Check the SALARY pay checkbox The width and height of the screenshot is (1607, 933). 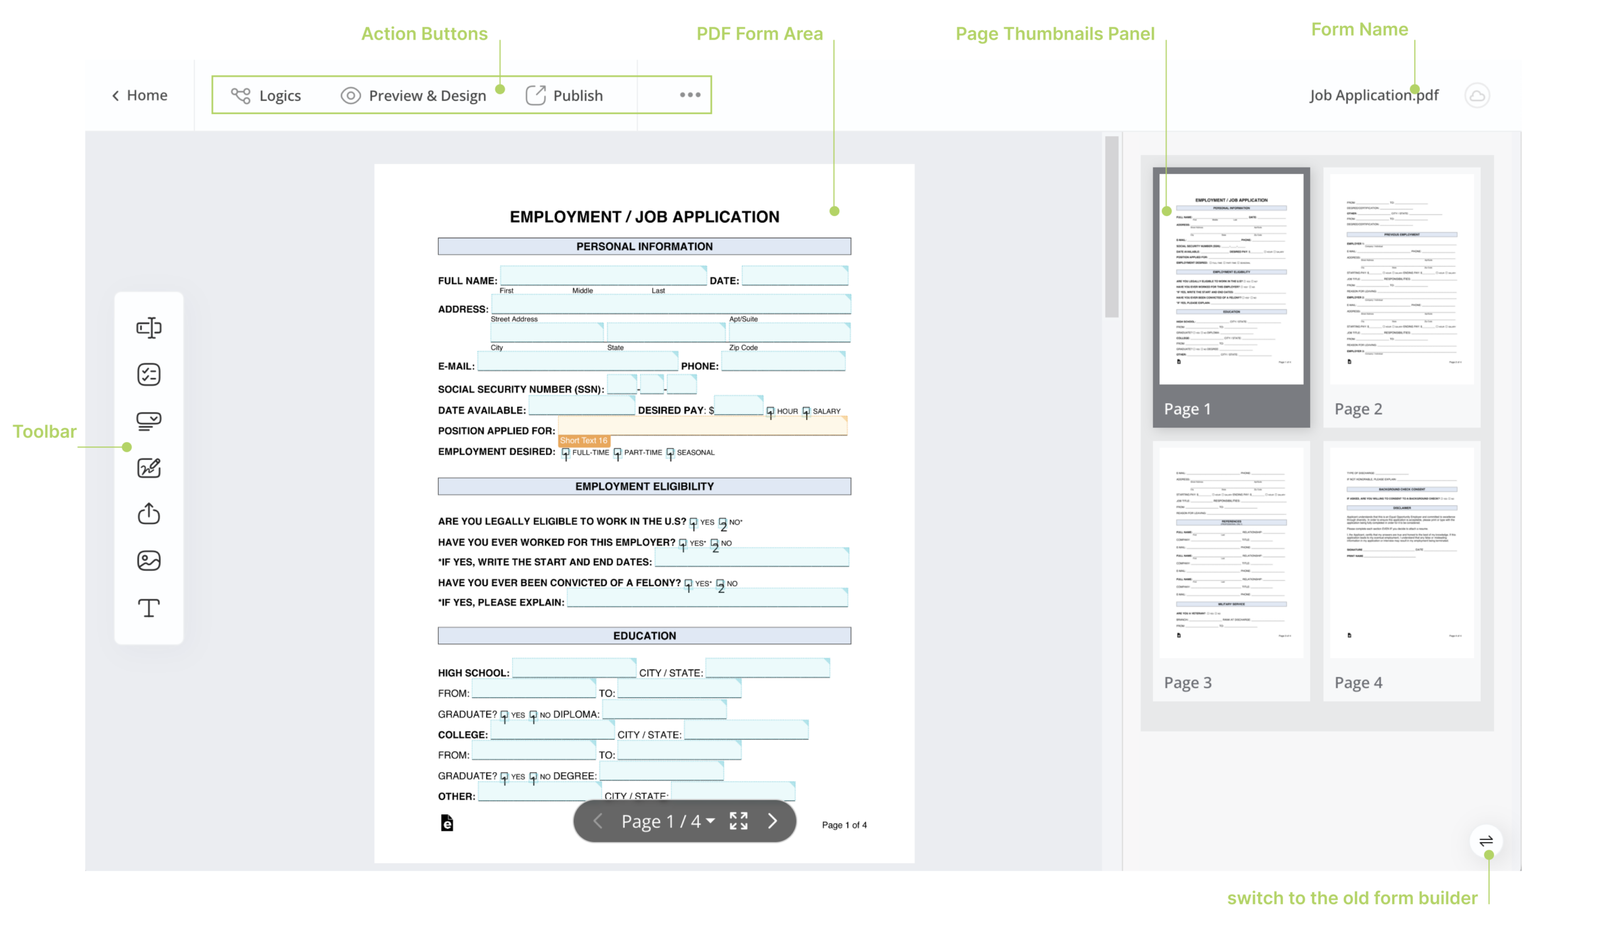point(806,412)
